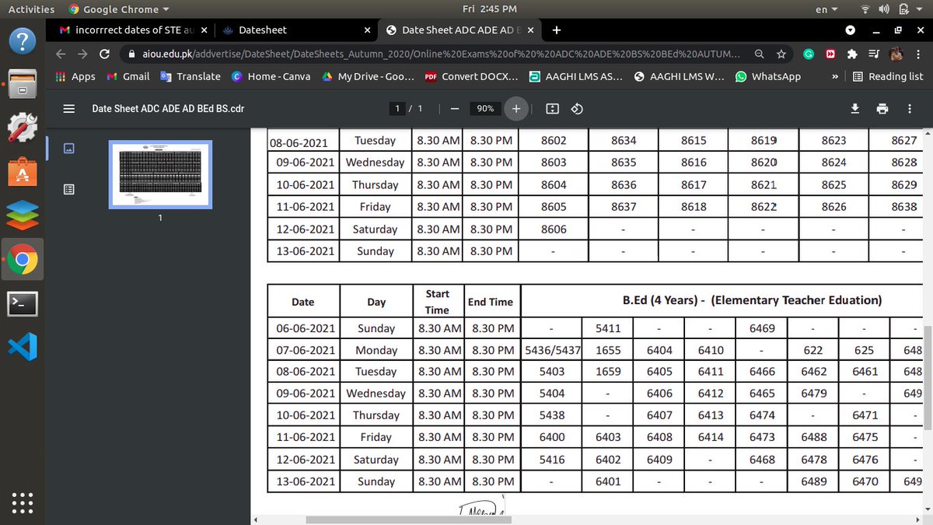The image size is (933, 525).
Task: Show all applications grid
Action: 22,502
